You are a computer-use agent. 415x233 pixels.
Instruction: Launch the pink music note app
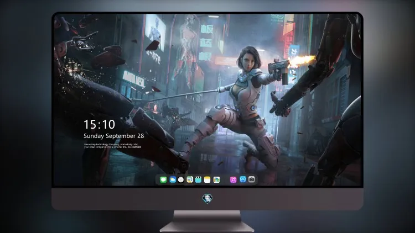coord(233,179)
